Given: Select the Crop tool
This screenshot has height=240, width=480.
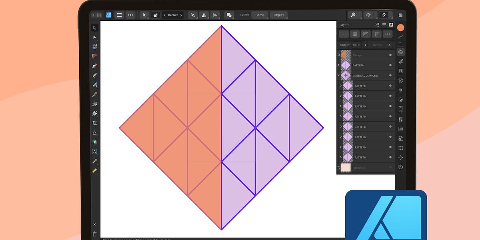Looking at the screenshot, I should pos(95,123).
